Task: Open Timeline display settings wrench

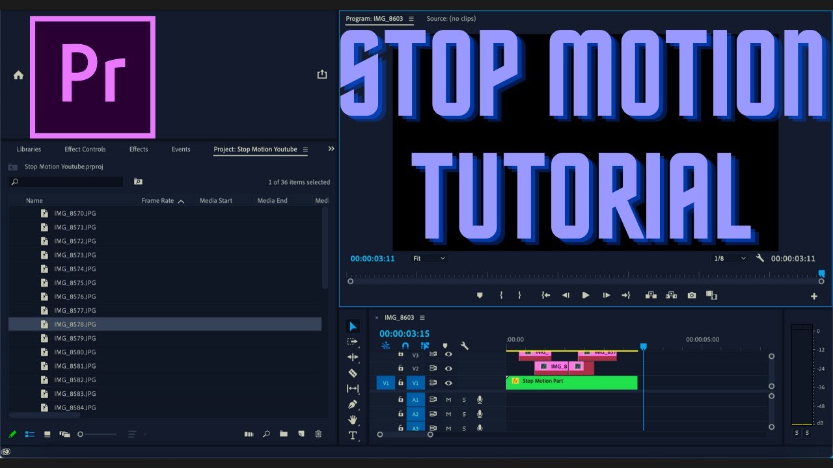Action: tap(464, 346)
